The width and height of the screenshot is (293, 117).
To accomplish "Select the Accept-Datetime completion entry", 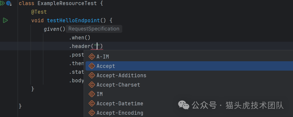I will pyautogui.click(x=120, y=103).
